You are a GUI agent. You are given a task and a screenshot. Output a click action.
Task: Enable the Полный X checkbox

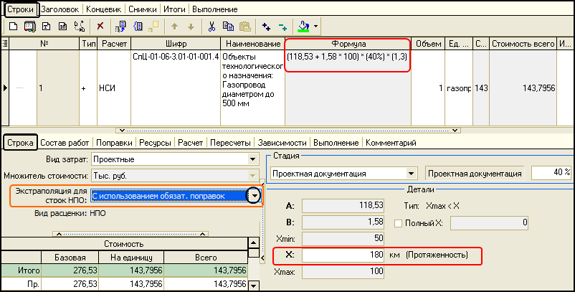(x=398, y=223)
